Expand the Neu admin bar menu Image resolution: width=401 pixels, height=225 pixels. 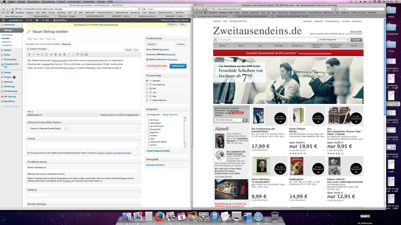(x=45, y=20)
